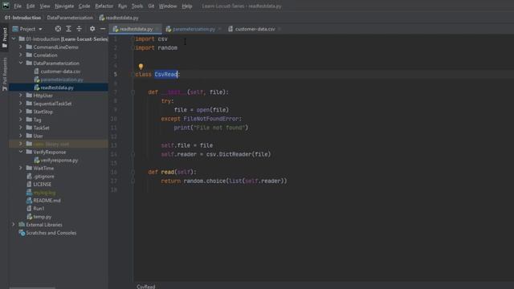
Task: Open the Help menu
Action: click(187, 6)
